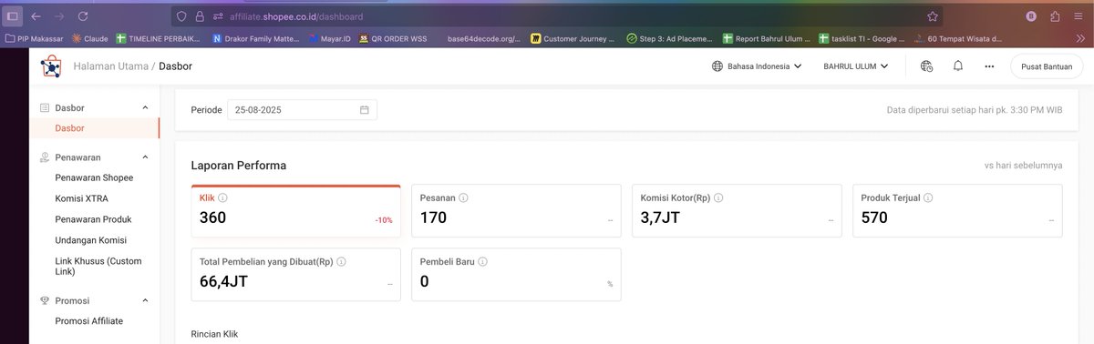Open Penawaran Produk in the sidebar
The image size is (1094, 344).
[93, 219]
